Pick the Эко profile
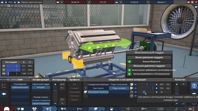 [x=74, y=84]
